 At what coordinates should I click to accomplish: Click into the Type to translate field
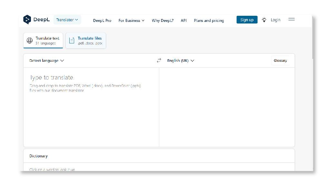(x=91, y=106)
